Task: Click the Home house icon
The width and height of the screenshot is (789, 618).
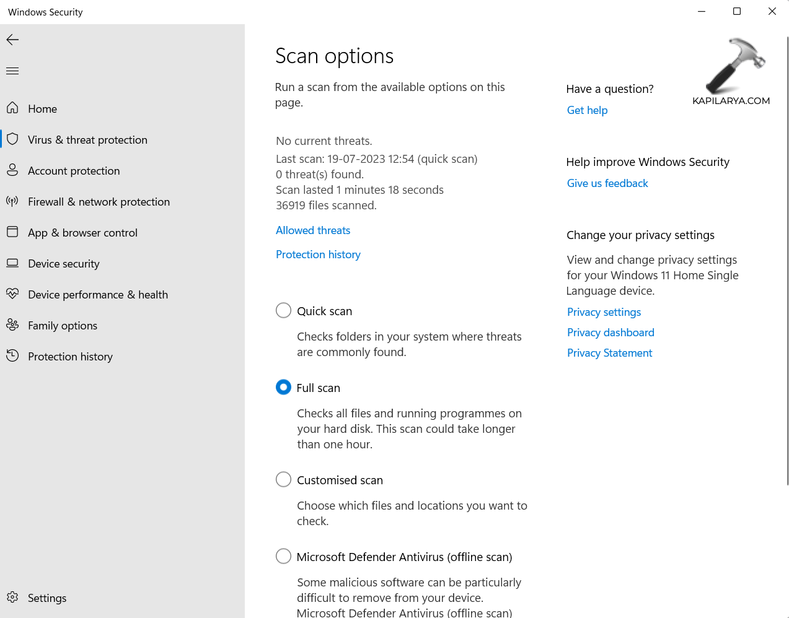Action: (12, 108)
